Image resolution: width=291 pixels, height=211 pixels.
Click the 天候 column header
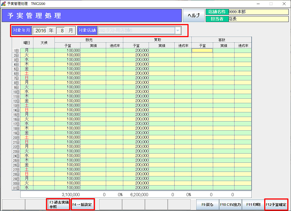pos(44,43)
